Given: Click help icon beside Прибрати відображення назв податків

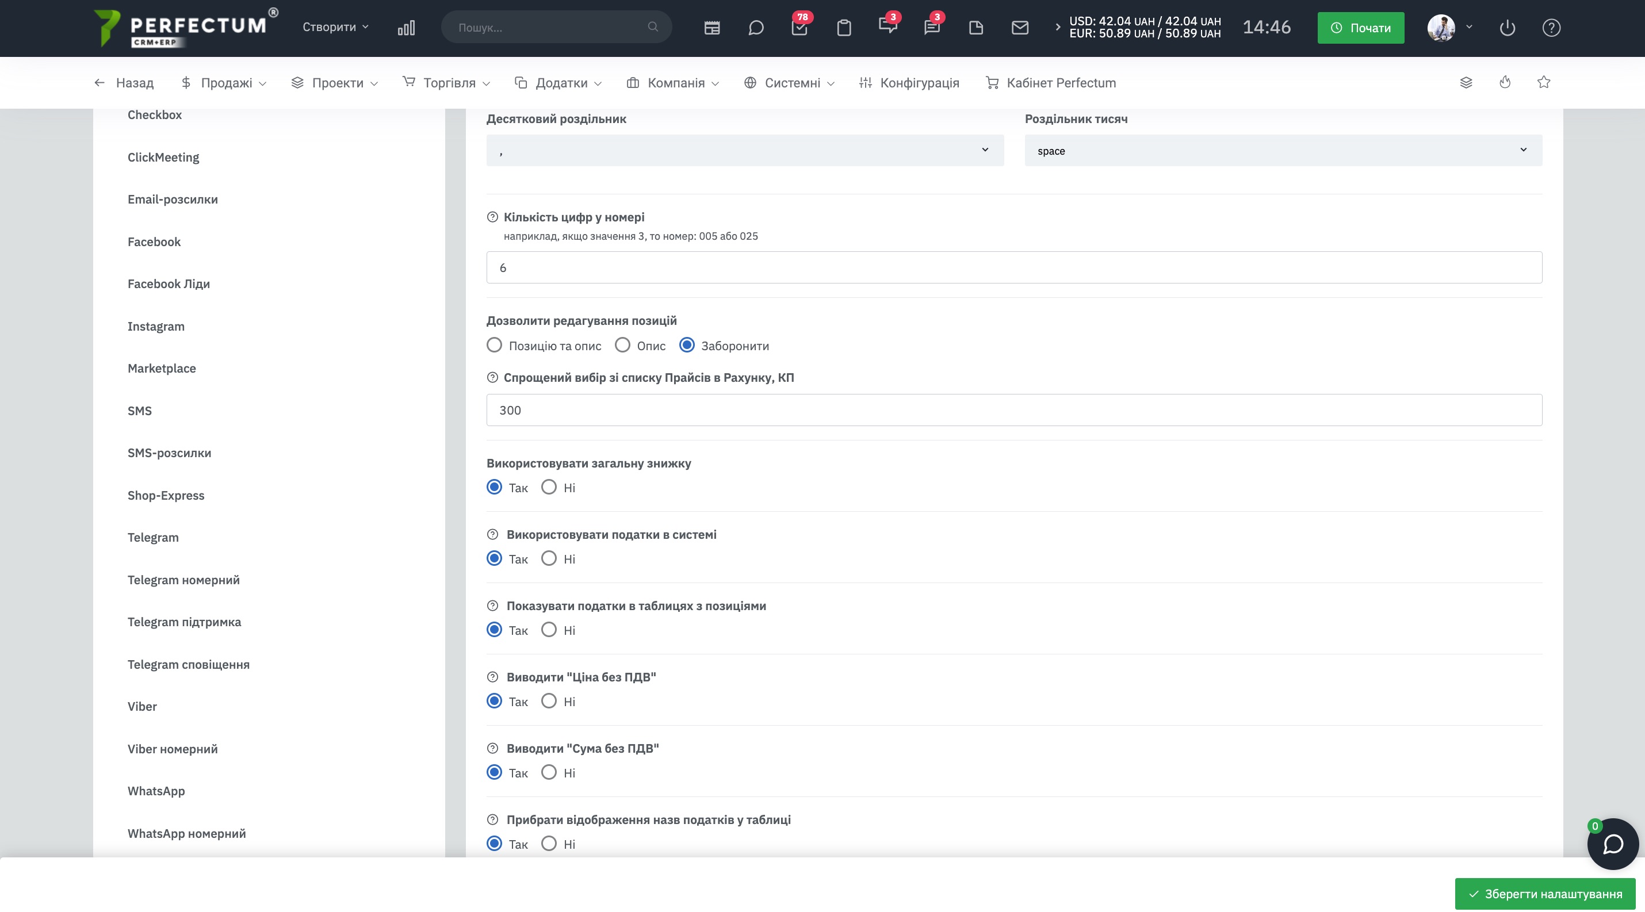Looking at the screenshot, I should click(492, 819).
